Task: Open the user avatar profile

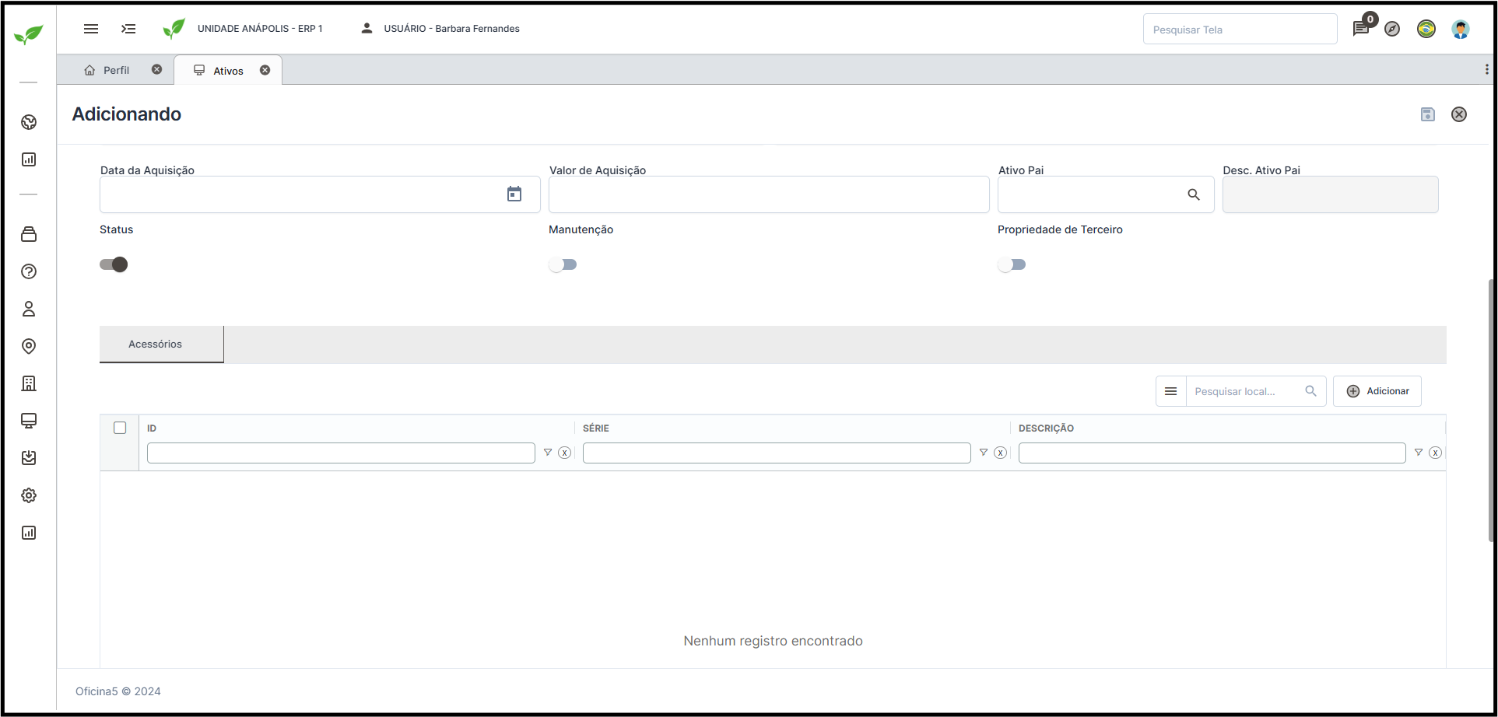Action: tap(1461, 29)
